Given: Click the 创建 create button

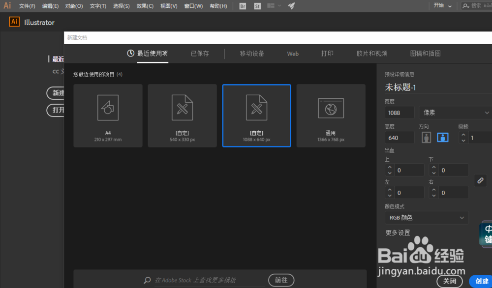Looking at the screenshot, I should (481, 281).
